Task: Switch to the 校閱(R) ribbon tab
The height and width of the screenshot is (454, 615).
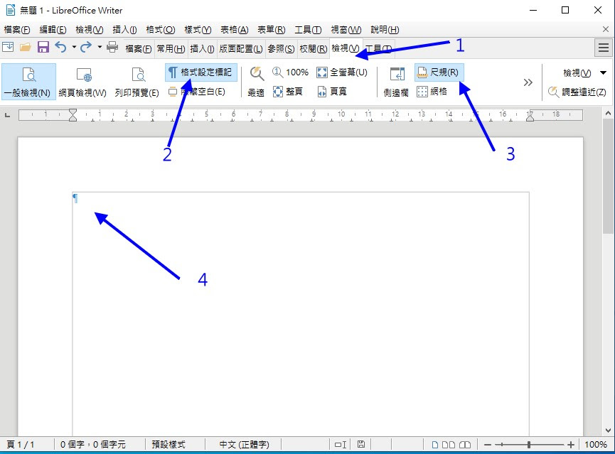Action: 313,48
